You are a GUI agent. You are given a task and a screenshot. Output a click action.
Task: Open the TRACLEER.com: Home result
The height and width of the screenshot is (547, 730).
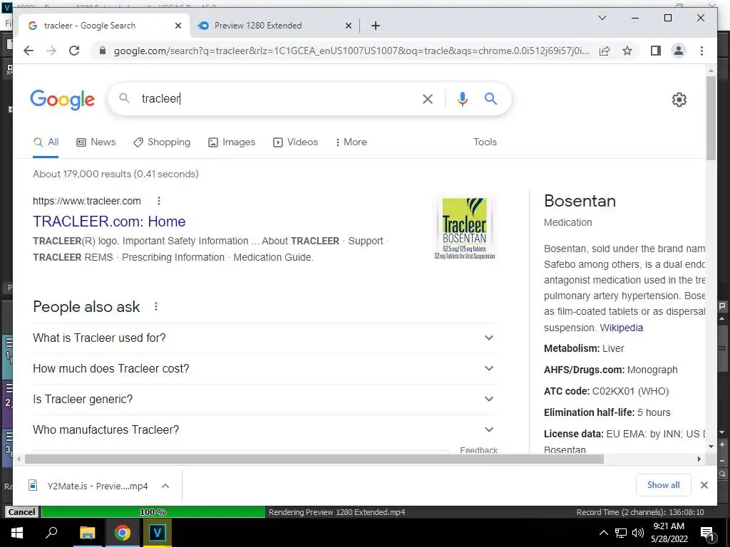pos(109,222)
